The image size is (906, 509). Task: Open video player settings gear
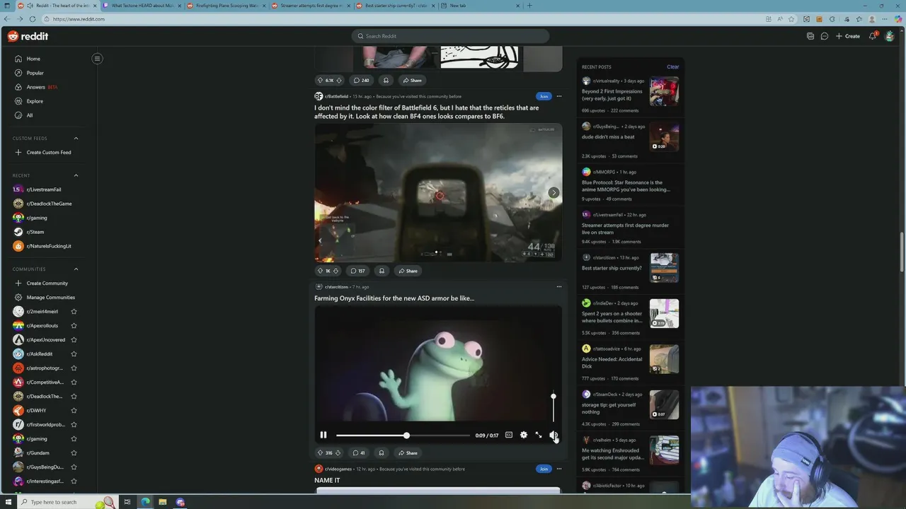pos(524,435)
